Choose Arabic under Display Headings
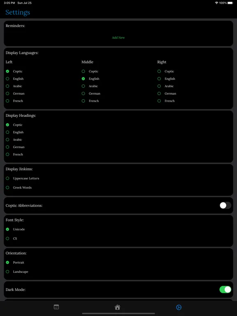The width and height of the screenshot is (237, 316). [7, 139]
